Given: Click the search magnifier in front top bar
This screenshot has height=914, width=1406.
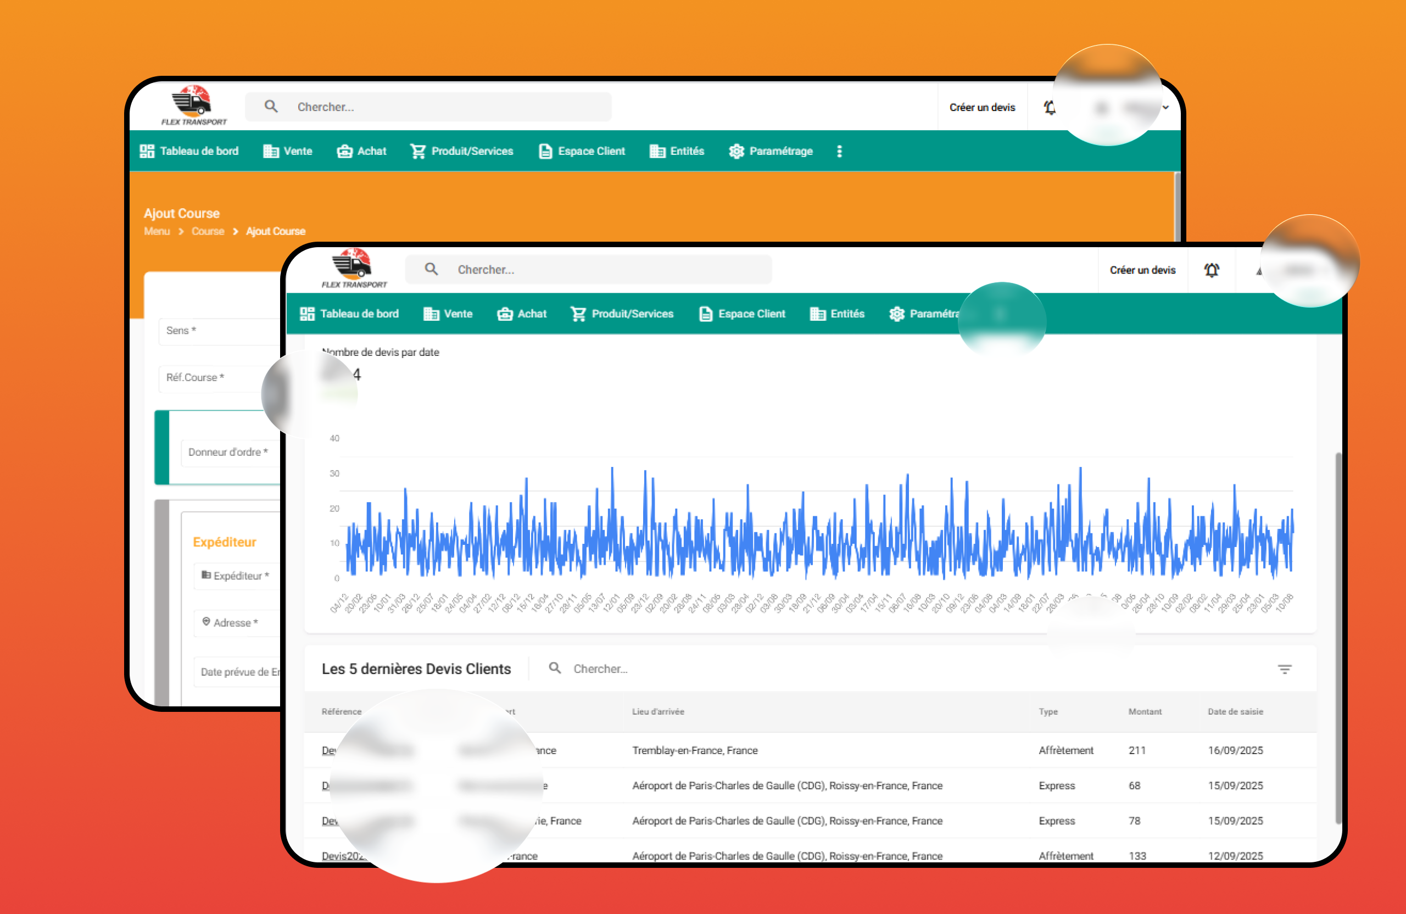Looking at the screenshot, I should [x=431, y=269].
